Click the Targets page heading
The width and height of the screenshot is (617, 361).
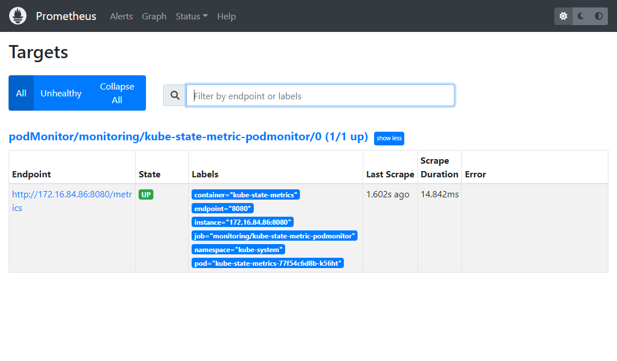(x=39, y=52)
